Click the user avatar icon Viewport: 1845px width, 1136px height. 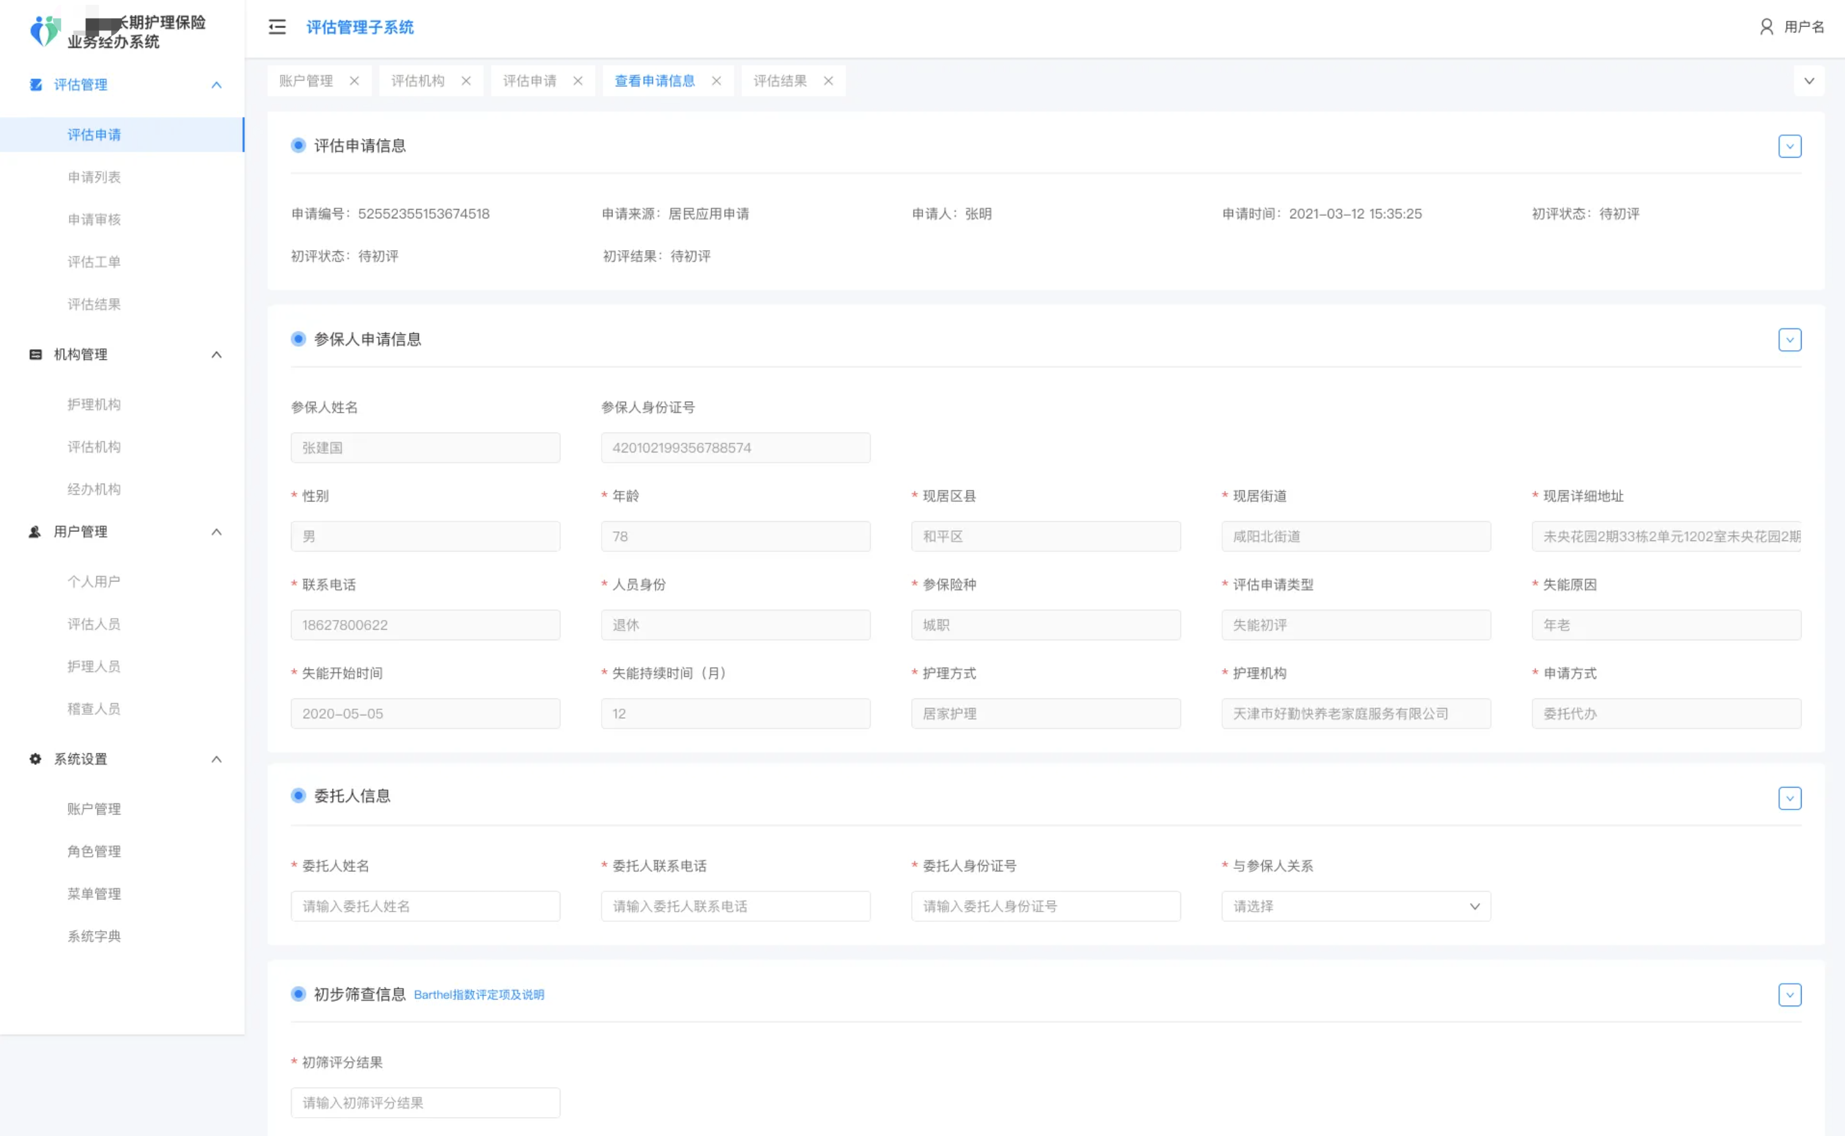click(1767, 27)
